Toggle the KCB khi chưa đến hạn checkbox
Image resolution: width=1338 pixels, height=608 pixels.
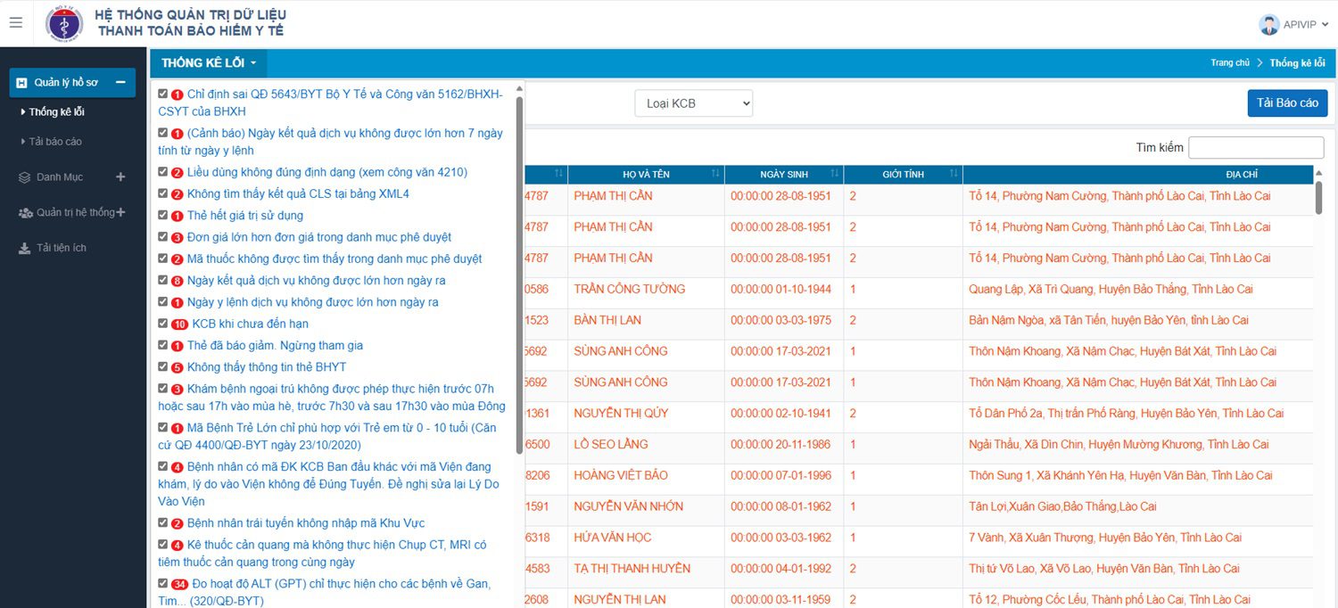click(x=163, y=324)
